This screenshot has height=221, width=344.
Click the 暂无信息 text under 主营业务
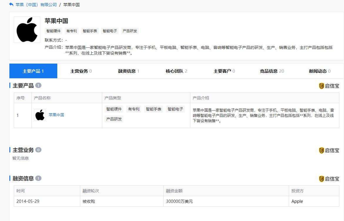(x=21, y=158)
